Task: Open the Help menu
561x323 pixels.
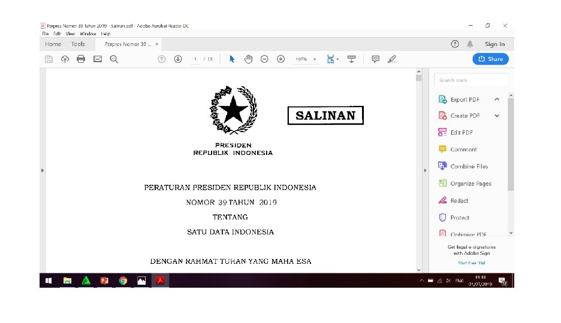Action: (x=105, y=33)
